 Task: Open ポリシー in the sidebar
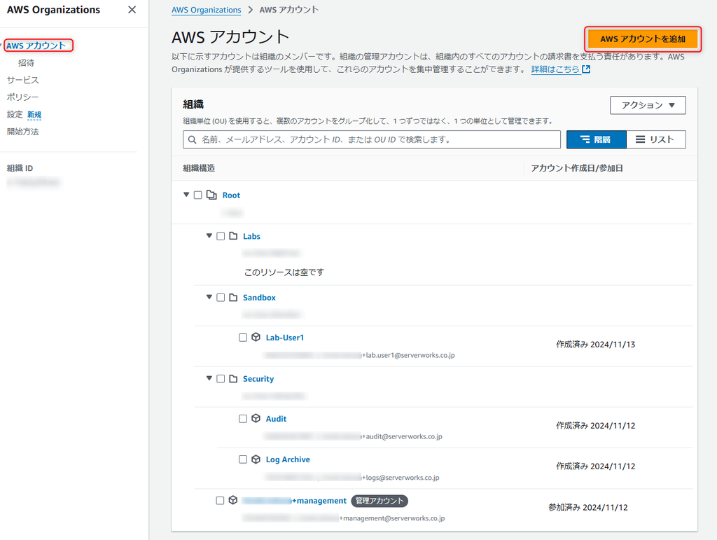click(x=22, y=97)
